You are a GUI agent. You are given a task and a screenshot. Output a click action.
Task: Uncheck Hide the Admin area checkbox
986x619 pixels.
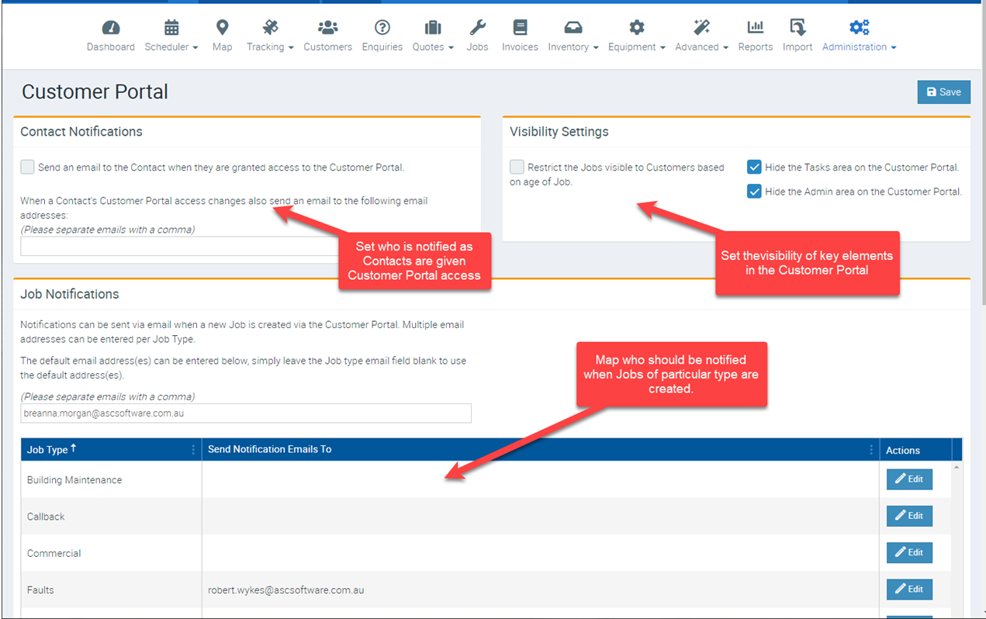pos(754,192)
